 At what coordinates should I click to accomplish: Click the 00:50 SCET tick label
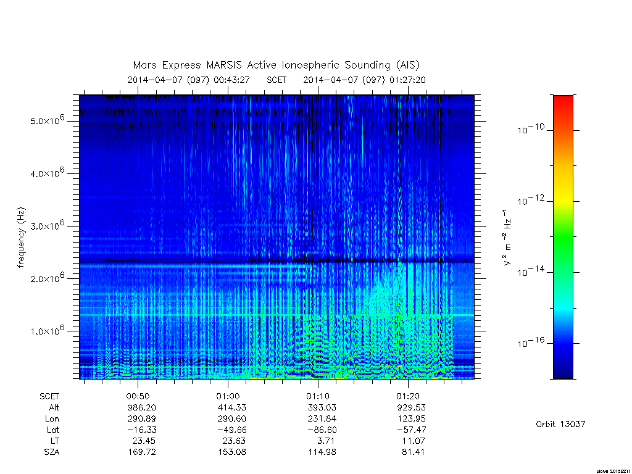[x=138, y=396]
